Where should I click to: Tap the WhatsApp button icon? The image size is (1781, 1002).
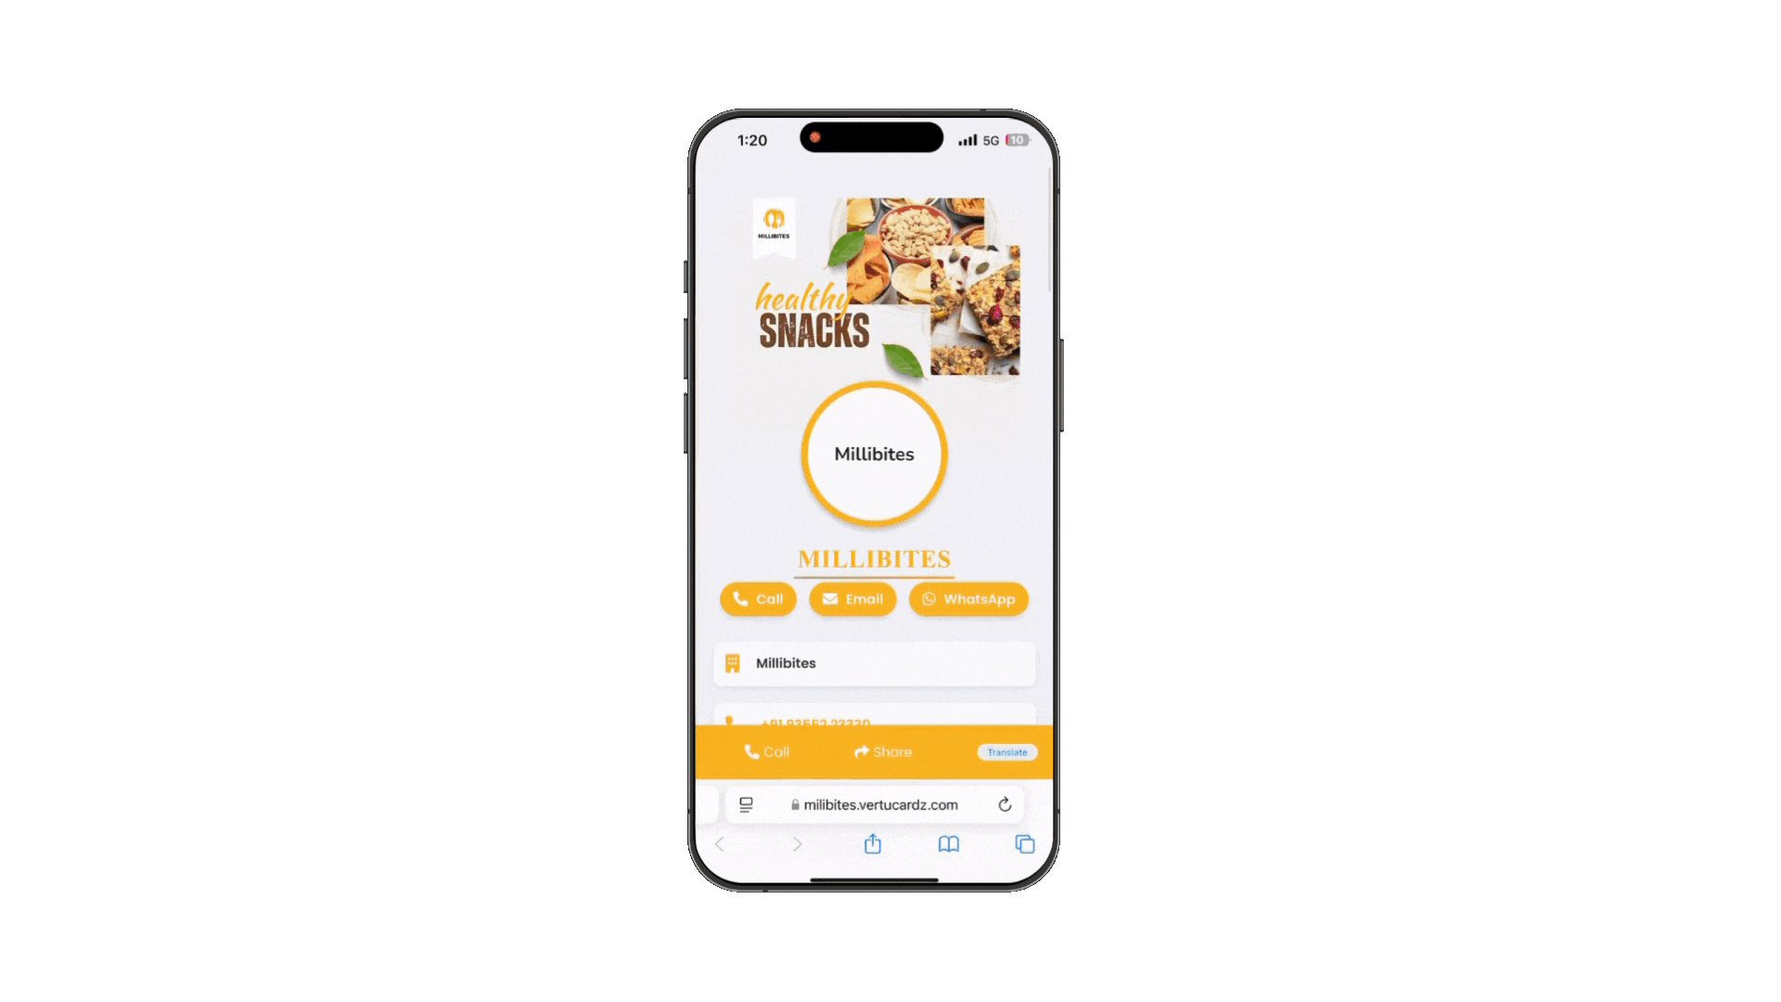[x=928, y=598]
